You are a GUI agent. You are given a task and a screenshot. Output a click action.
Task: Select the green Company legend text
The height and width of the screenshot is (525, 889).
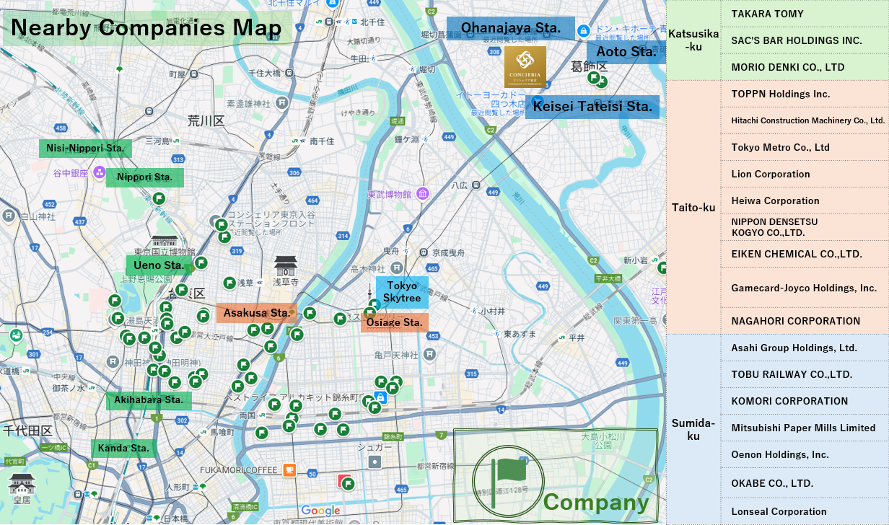coord(596,503)
